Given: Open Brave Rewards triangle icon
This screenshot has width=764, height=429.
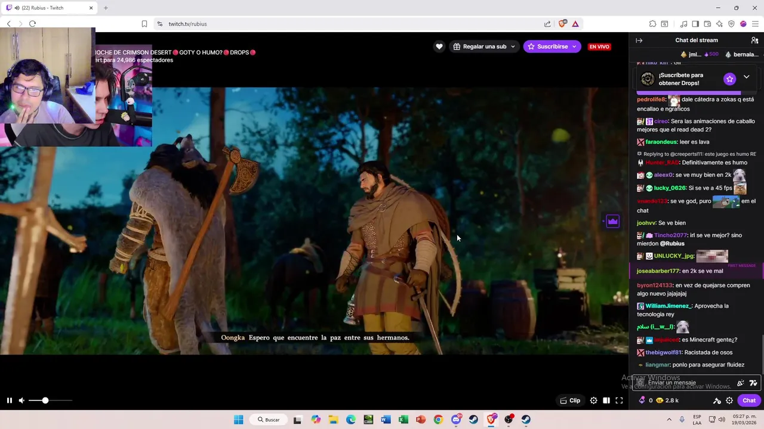Looking at the screenshot, I should (x=575, y=24).
